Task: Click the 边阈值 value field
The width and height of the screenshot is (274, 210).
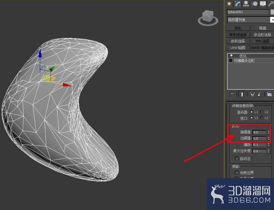Action: [260, 138]
